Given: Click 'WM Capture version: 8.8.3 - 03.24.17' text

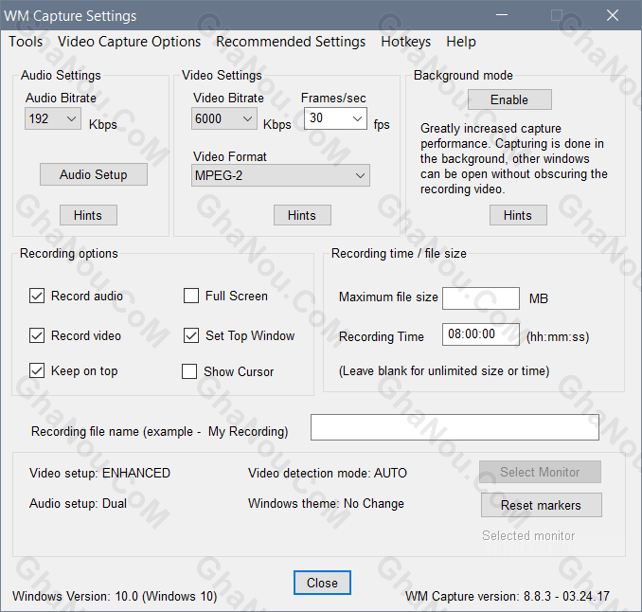Looking at the screenshot, I should 508,596.
